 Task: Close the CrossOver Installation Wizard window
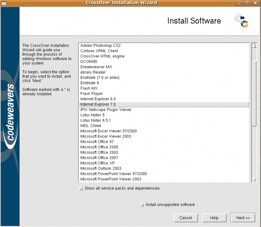click(255, 3)
